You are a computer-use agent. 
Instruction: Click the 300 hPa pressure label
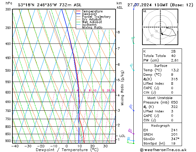pyautogui.click(x=9, y=9)
